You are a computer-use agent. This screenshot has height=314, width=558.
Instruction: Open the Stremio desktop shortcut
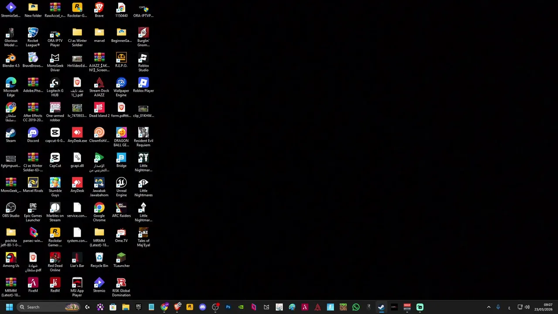[x=99, y=285]
